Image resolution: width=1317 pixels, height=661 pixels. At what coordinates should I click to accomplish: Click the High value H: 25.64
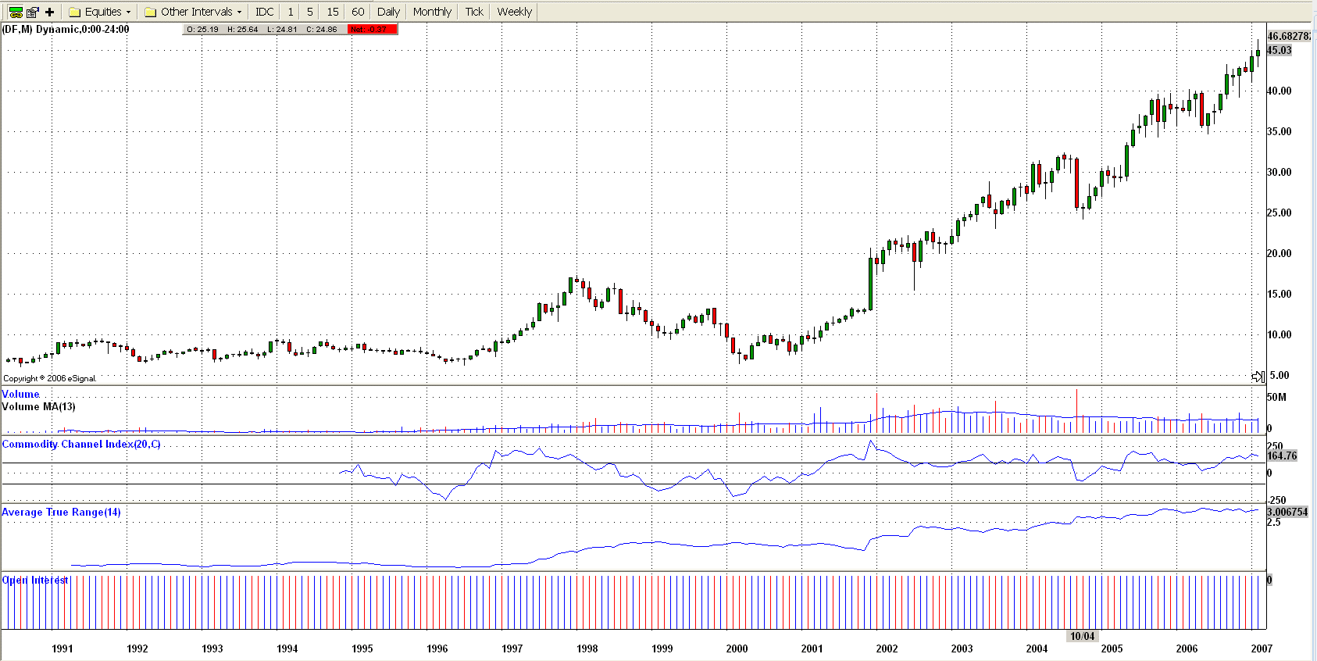point(242,30)
